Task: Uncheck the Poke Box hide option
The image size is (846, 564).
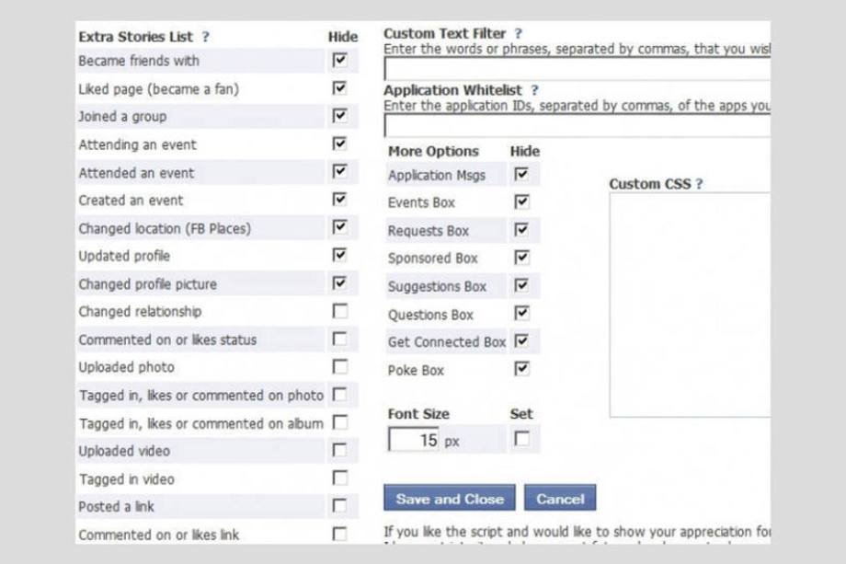Action: point(521,369)
